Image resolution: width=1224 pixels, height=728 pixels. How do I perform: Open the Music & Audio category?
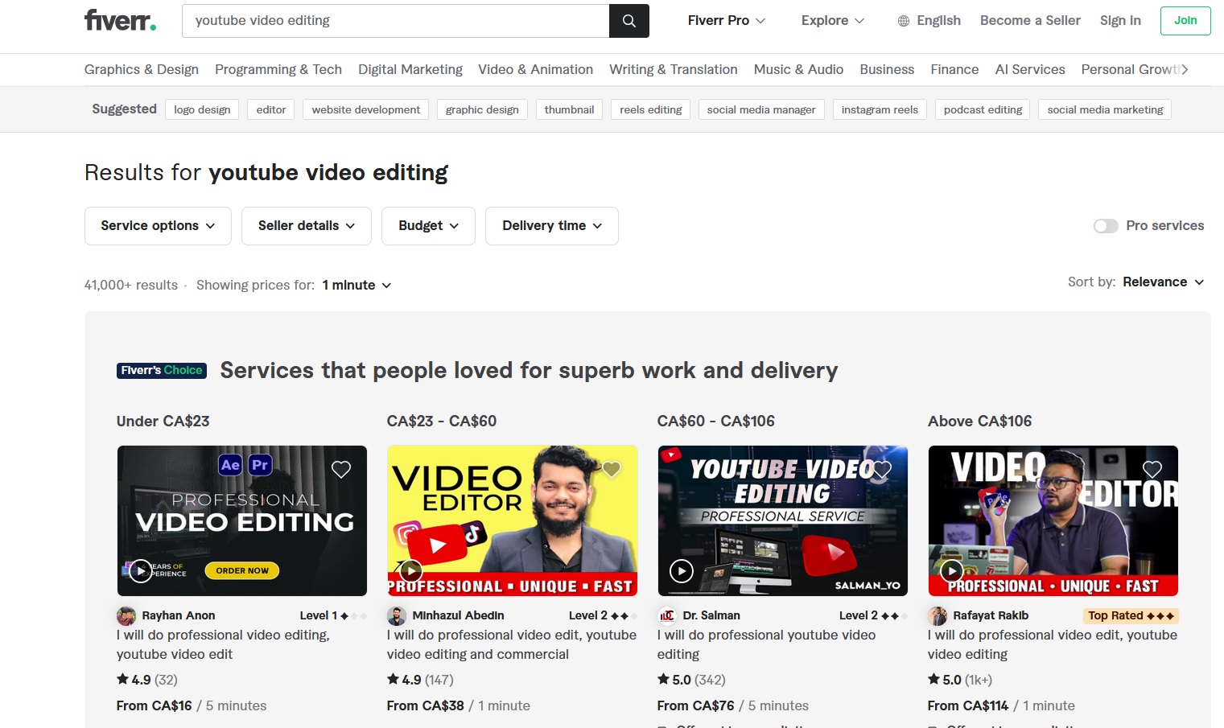click(x=798, y=70)
